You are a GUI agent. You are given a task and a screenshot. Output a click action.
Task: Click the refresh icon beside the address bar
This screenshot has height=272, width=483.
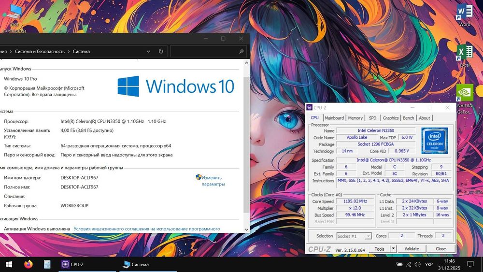(x=161, y=51)
